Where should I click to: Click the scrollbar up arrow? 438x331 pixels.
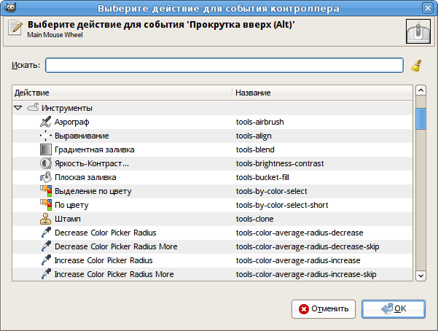421,90
